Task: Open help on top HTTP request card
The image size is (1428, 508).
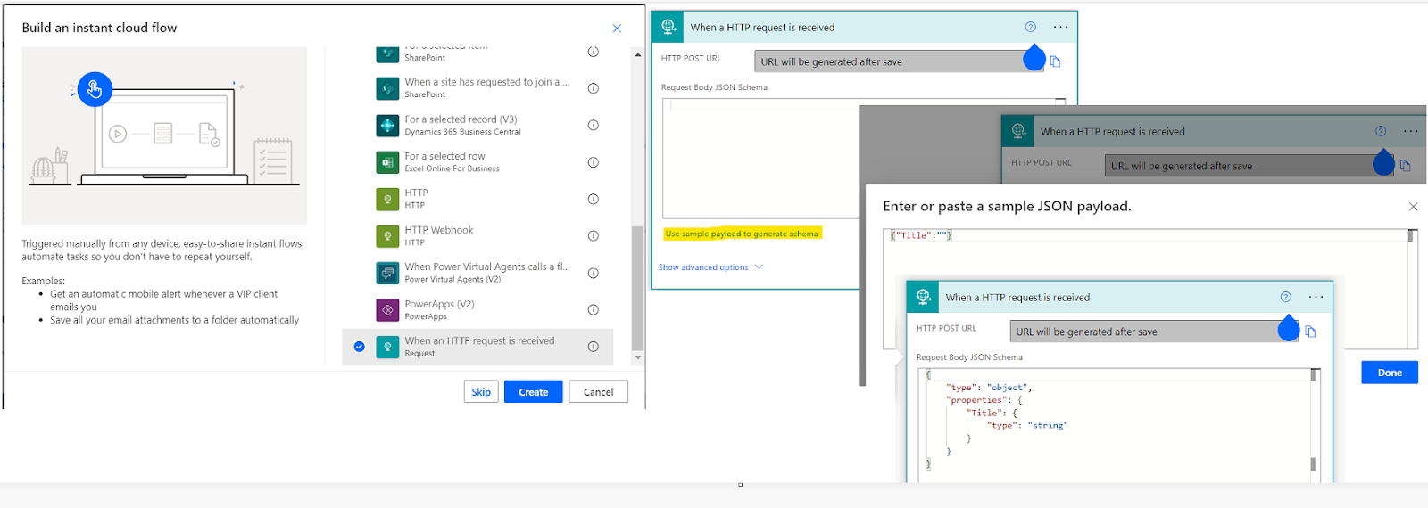Action: pyautogui.click(x=1030, y=27)
